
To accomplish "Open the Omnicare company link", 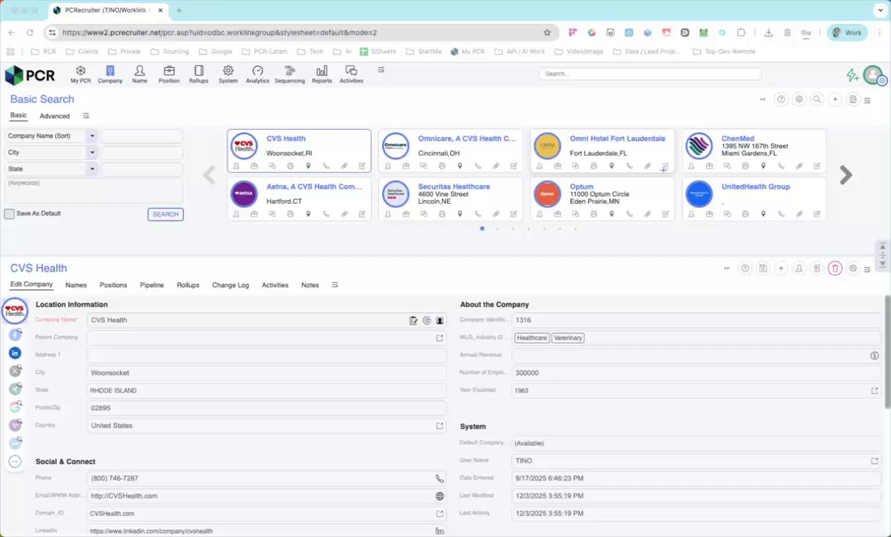I will point(467,139).
